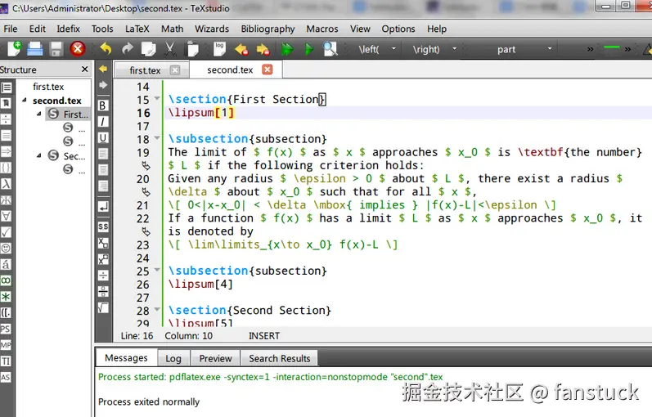Close the second.tex tab with its red X

click(268, 69)
